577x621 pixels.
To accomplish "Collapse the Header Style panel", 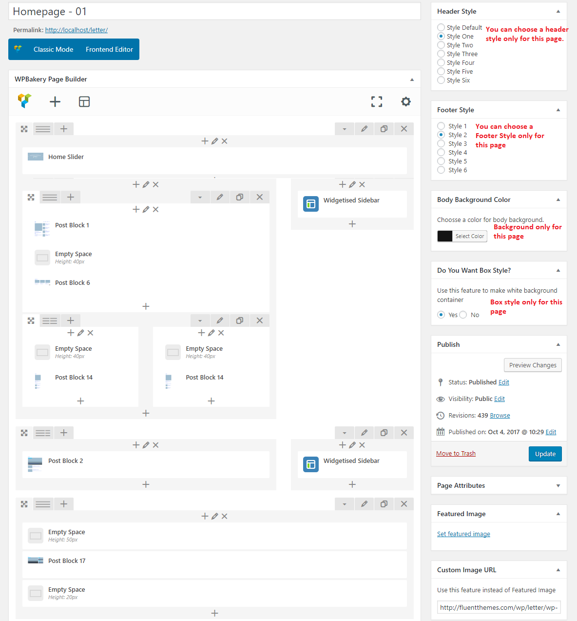I will point(558,11).
